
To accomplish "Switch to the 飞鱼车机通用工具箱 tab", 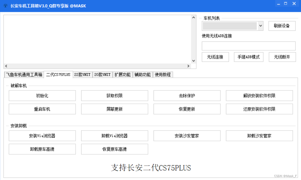I will point(24,75).
